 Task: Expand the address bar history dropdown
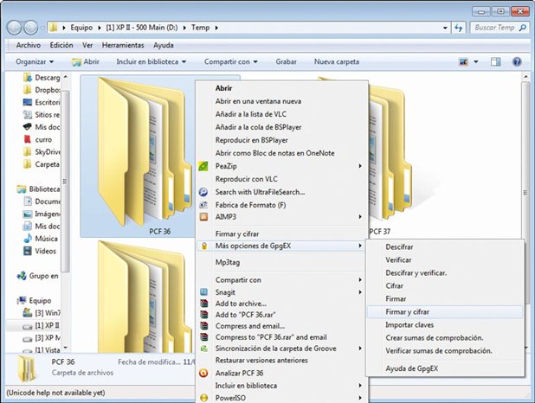point(445,28)
